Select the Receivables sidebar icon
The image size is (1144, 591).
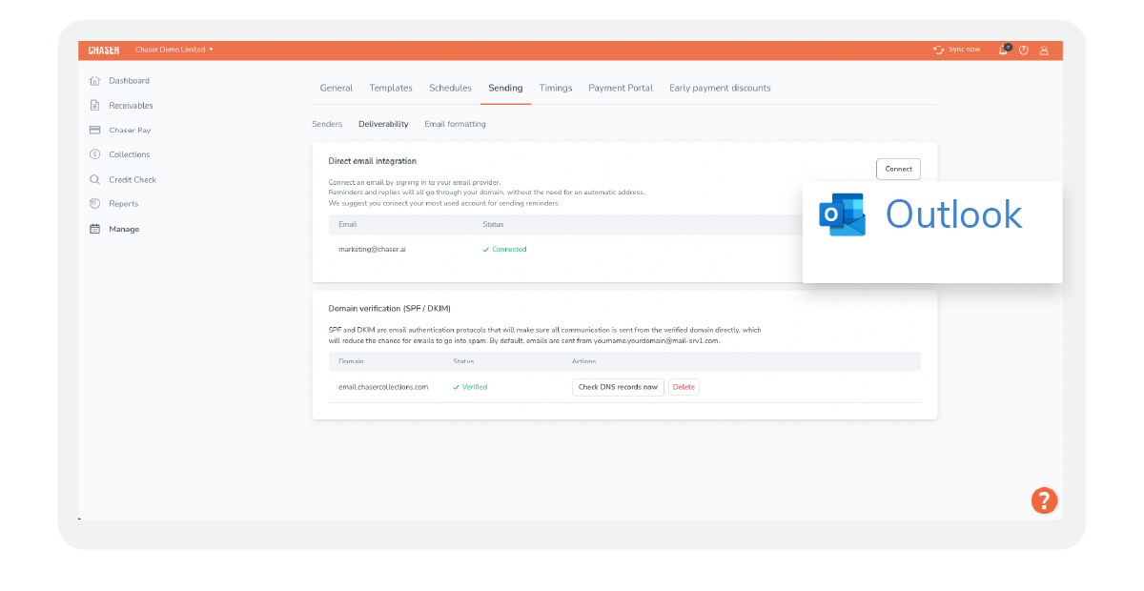point(95,105)
